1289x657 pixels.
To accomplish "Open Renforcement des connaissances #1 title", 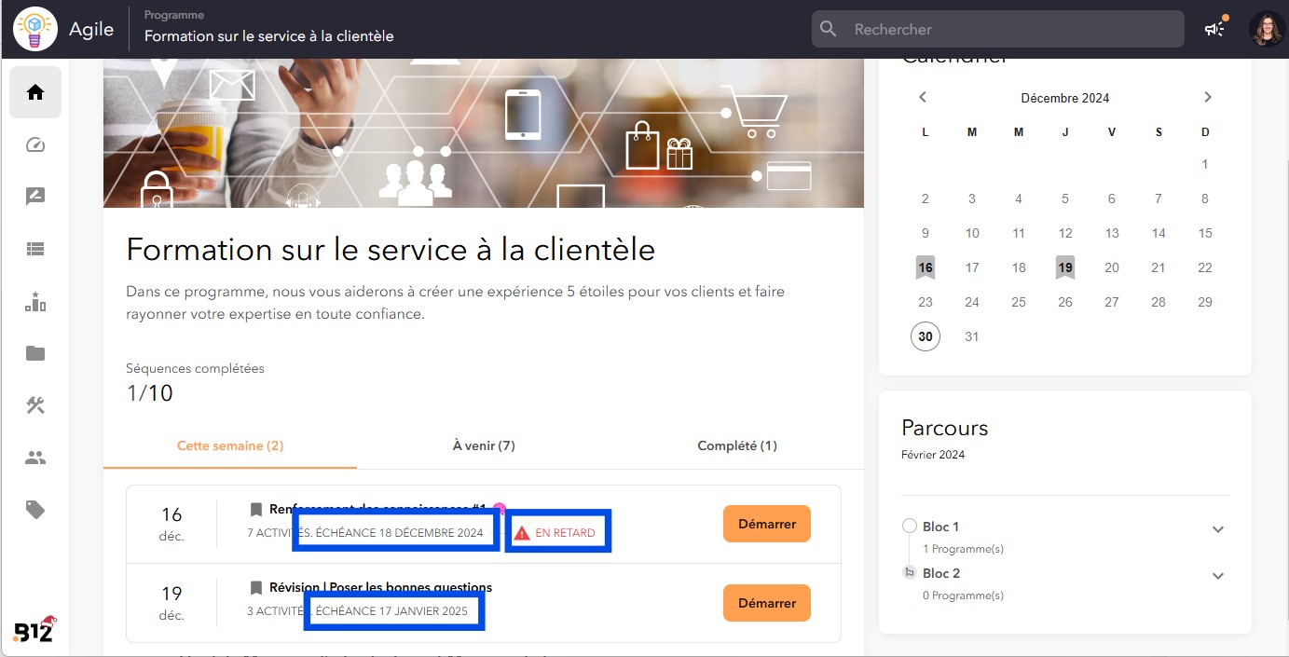I will (x=377, y=509).
